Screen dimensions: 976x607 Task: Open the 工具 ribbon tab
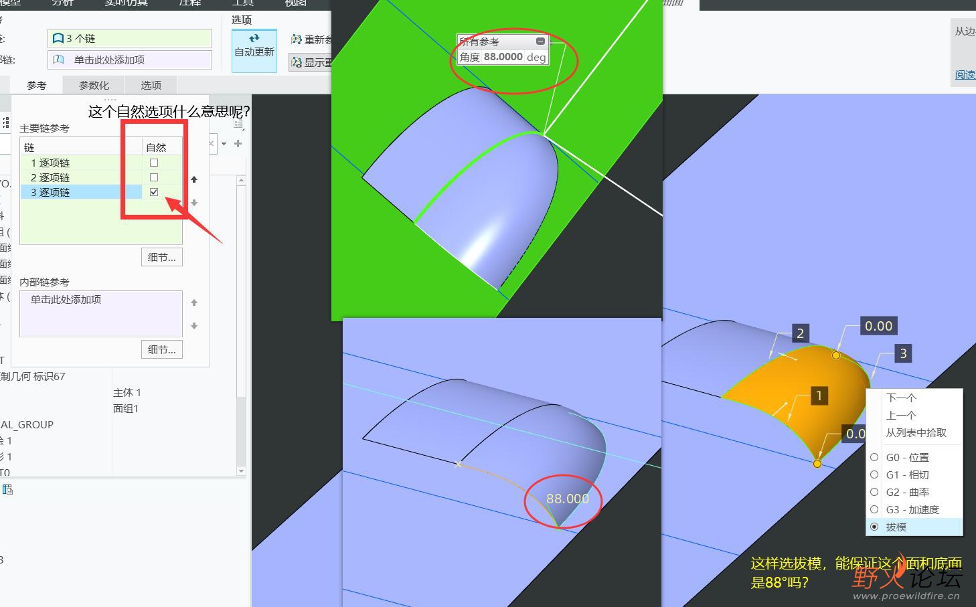click(243, 3)
